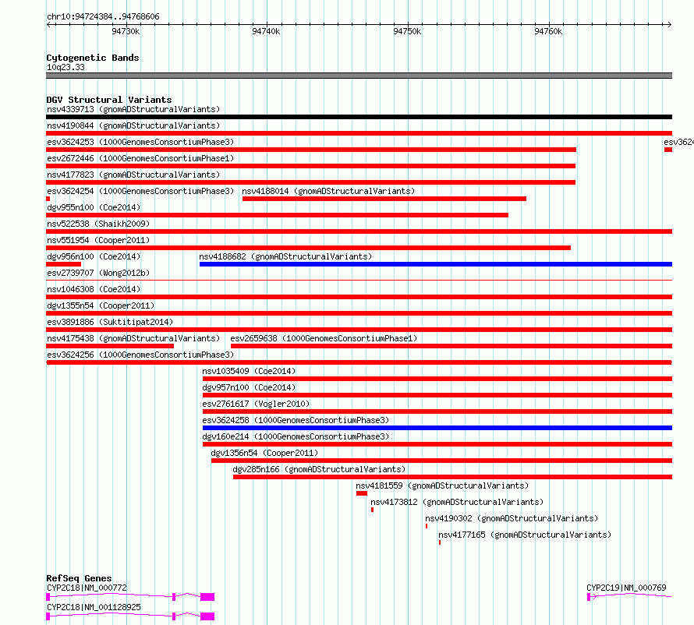
Task: Click dgv957n100 Coe2014 label
Action: [x=249, y=387]
